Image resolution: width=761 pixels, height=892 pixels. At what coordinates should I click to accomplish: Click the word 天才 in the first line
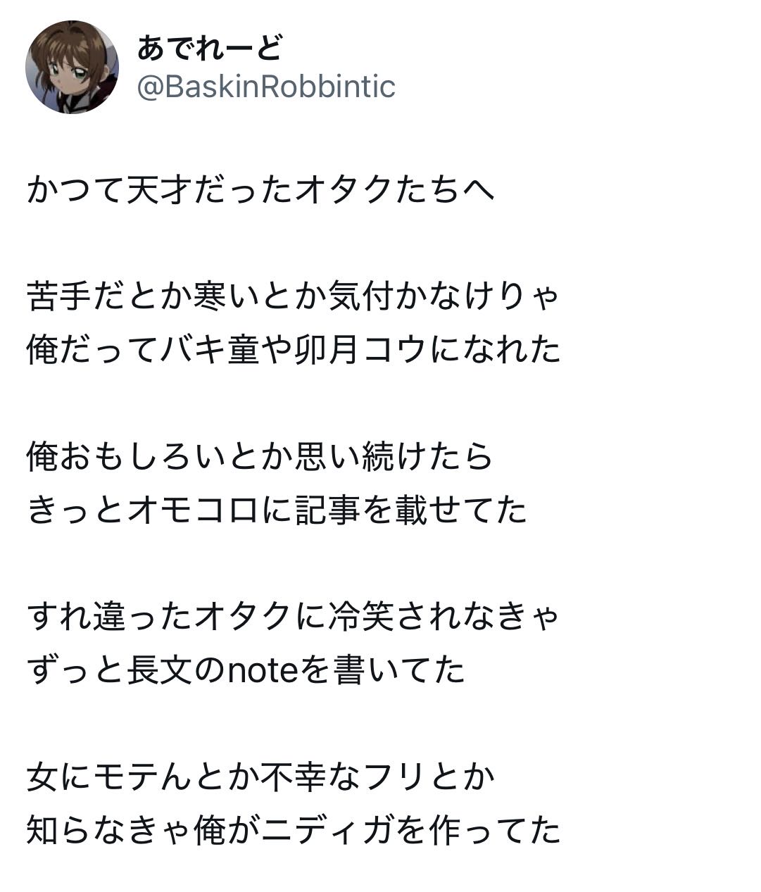pyautogui.click(x=159, y=190)
